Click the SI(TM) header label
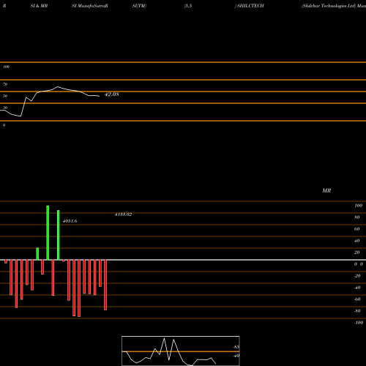 139,6
